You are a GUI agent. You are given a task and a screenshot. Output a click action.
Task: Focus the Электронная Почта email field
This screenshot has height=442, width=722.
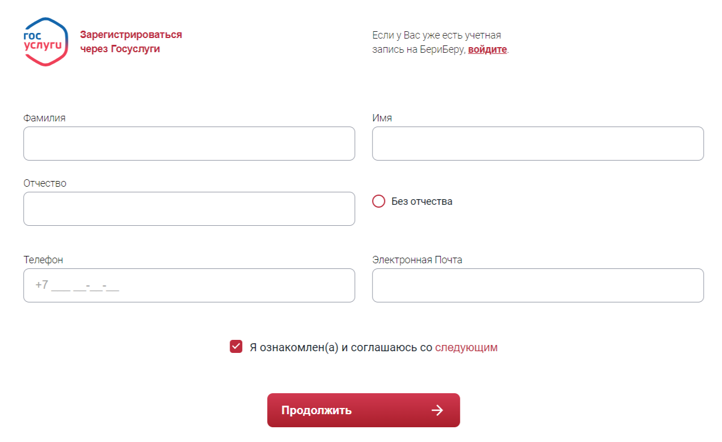click(x=538, y=285)
